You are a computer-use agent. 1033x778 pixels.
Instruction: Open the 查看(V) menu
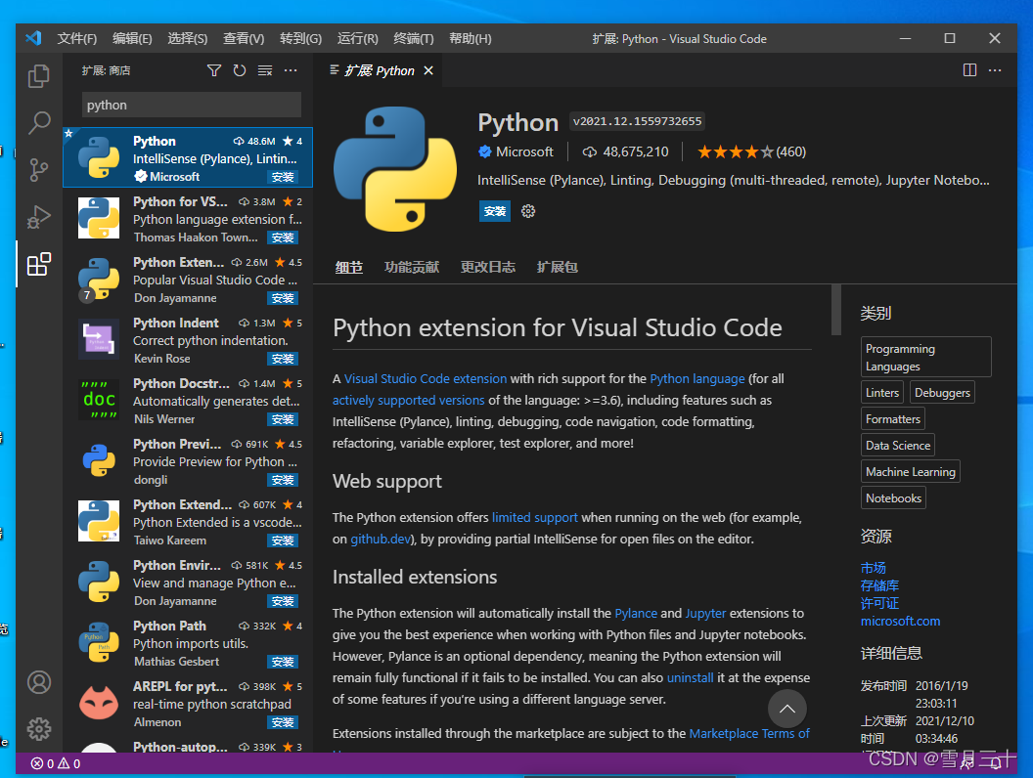[244, 38]
